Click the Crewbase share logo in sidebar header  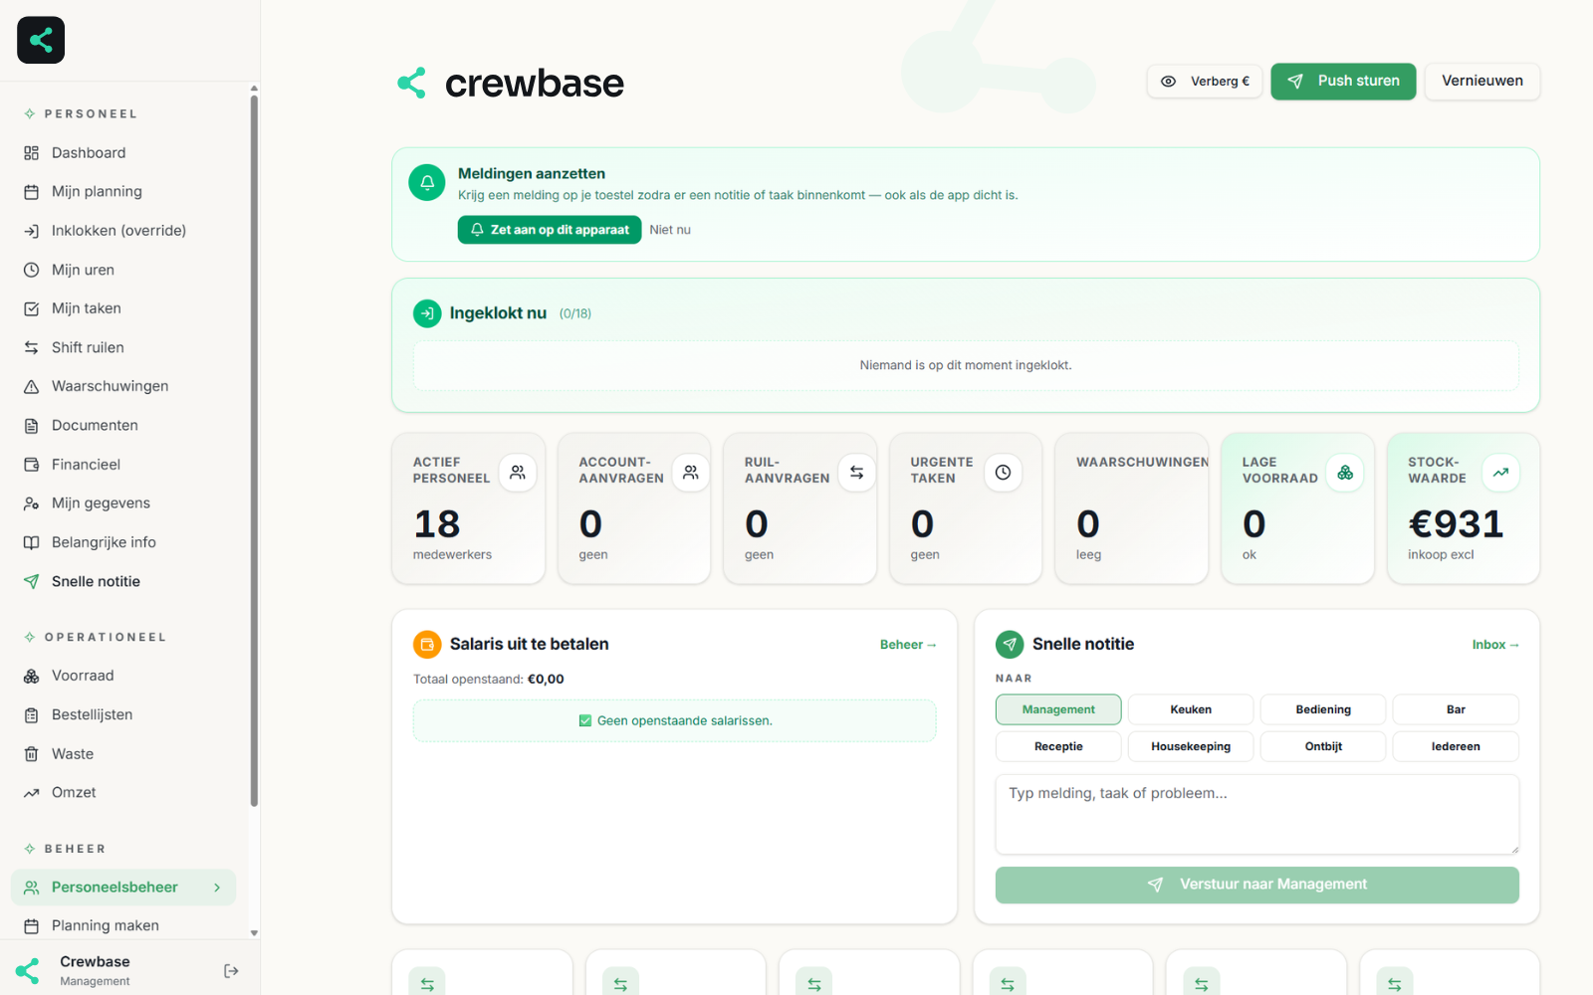coord(41,40)
